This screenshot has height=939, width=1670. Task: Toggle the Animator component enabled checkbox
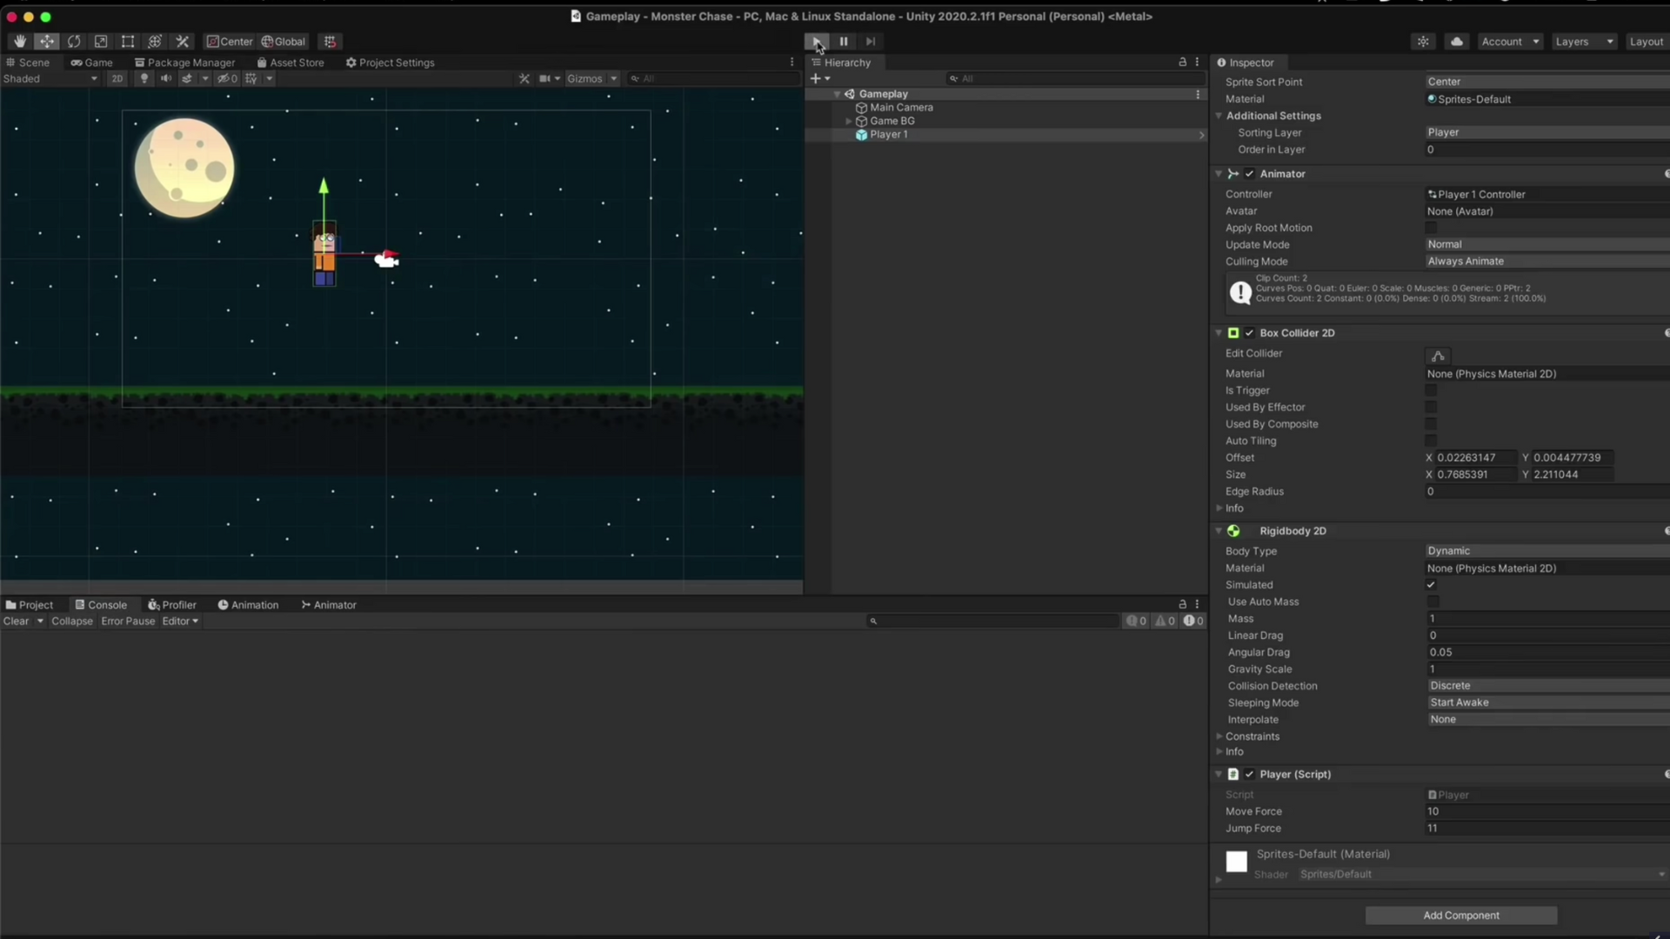pyautogui.click(x=1250, y=174)
